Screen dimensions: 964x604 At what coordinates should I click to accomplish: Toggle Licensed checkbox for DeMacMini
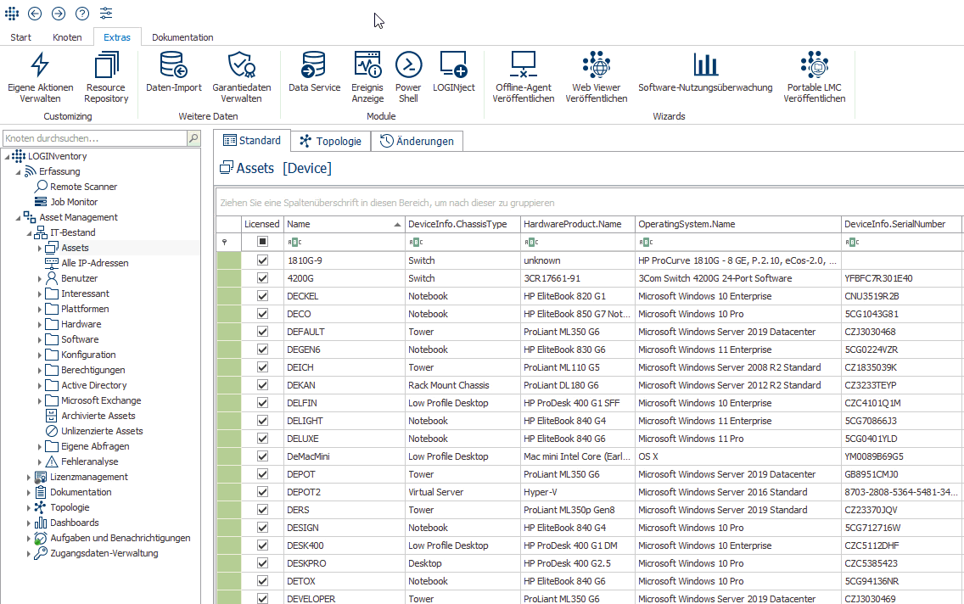[x=262, y=456]
